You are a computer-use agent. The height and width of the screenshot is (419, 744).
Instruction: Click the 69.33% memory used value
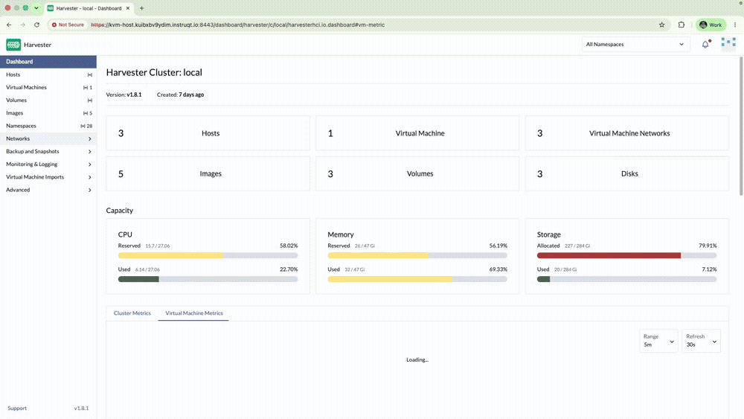point(498,269)
